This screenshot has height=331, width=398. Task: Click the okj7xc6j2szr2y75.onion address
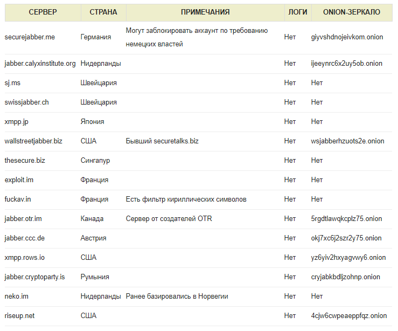pyautogui.click(x=346, y=238)
